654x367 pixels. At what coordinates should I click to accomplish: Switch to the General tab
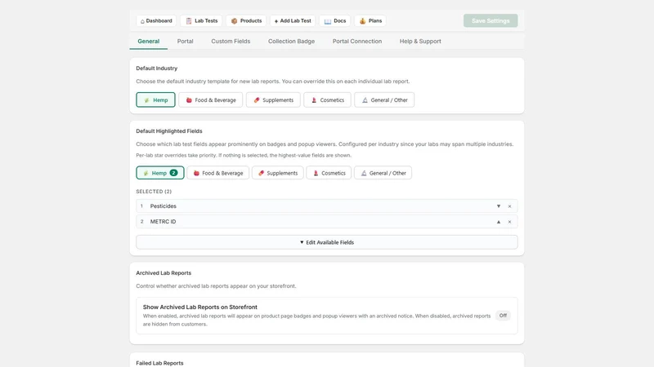click(x=149, y=42)
